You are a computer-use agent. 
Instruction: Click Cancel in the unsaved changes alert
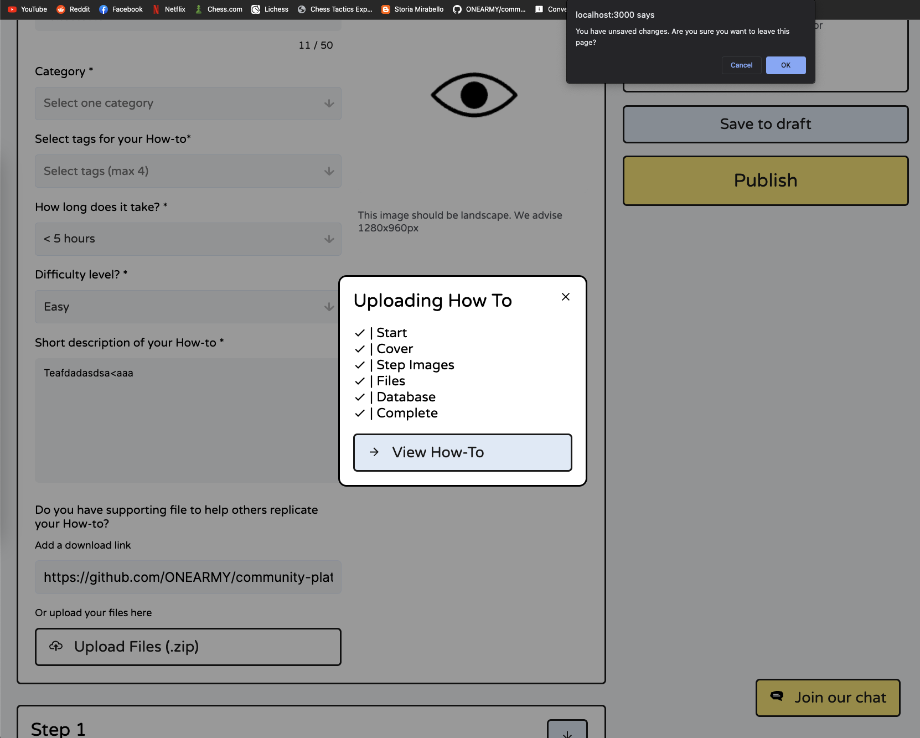pyautogui.click(x=741, y=65)
